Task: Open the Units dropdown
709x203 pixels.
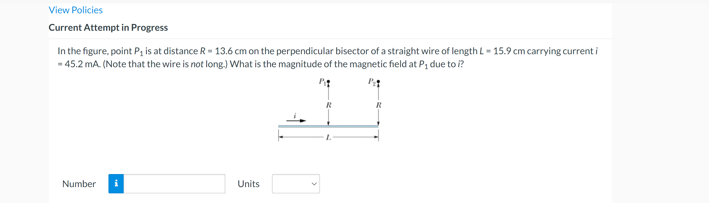Action: [x=296, y=184]
